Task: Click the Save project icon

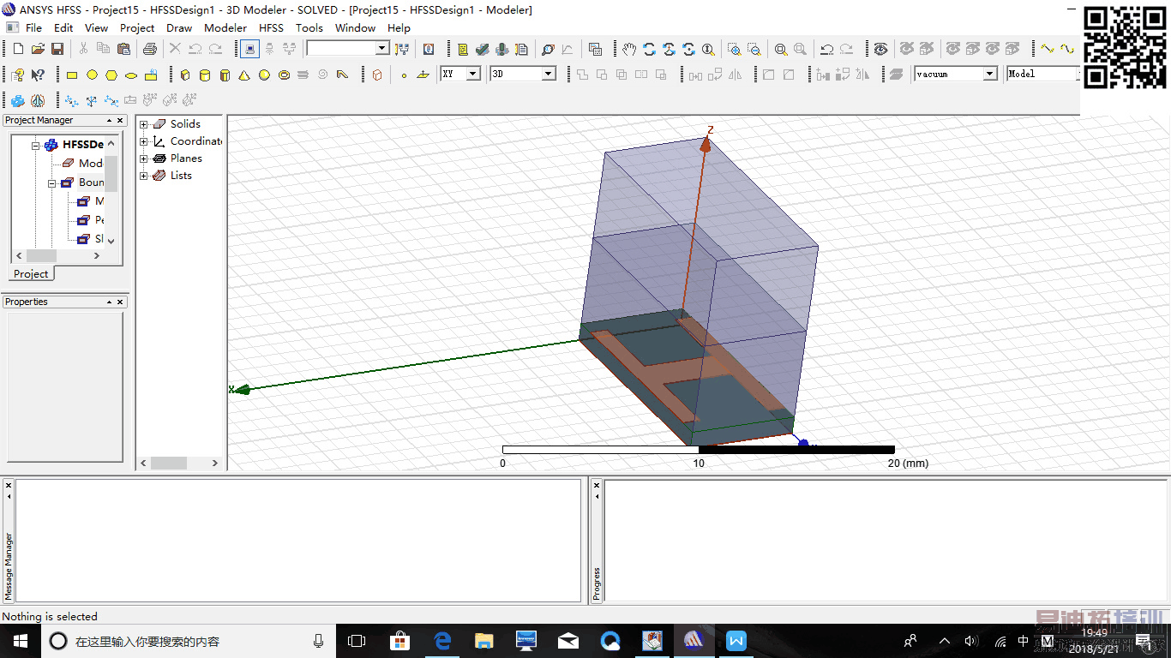Action: tap(57, 50)
